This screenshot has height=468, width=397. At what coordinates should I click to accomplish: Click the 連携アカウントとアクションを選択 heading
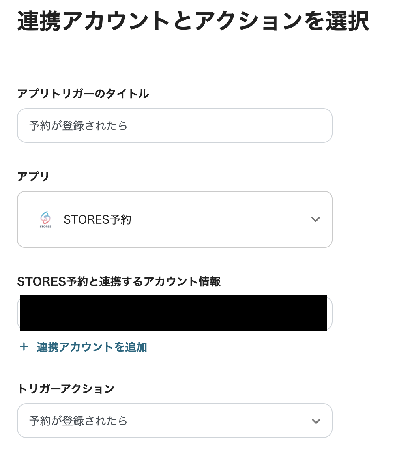click(193, 22)
